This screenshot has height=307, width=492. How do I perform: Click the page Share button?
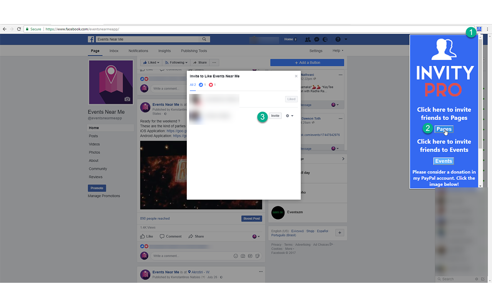point(200,63)
